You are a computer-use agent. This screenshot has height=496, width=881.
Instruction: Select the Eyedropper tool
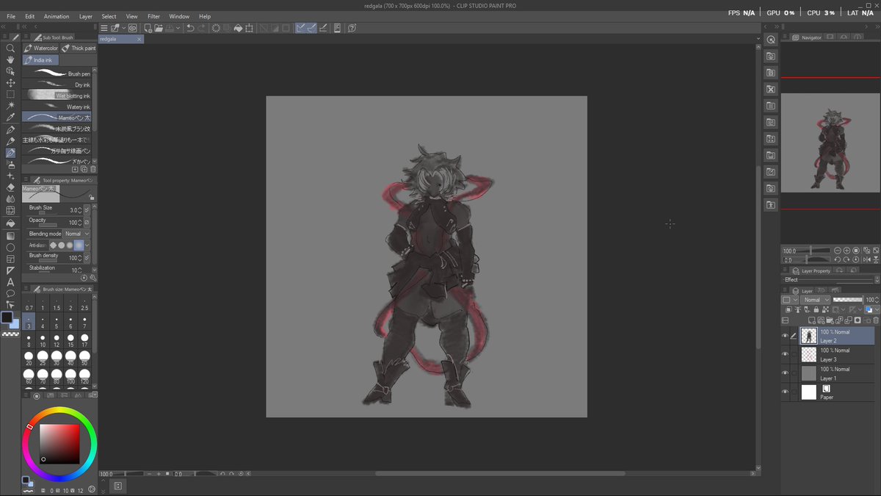coord(10,118)
